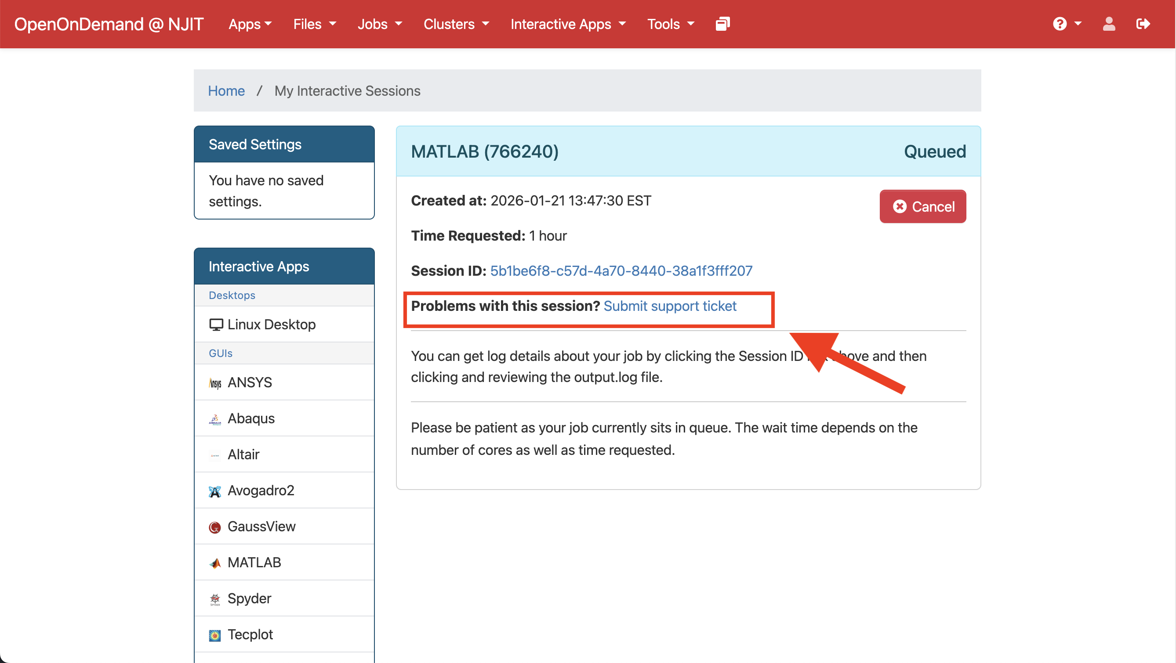This screenshot has width=1176, height=663.
Task: Open the Interactive Apps navbar dropdown
Action: [x=567, y=24]
